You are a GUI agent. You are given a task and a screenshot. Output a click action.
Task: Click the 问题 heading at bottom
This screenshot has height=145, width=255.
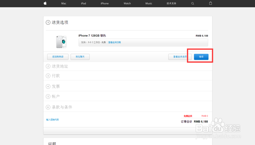52,143
